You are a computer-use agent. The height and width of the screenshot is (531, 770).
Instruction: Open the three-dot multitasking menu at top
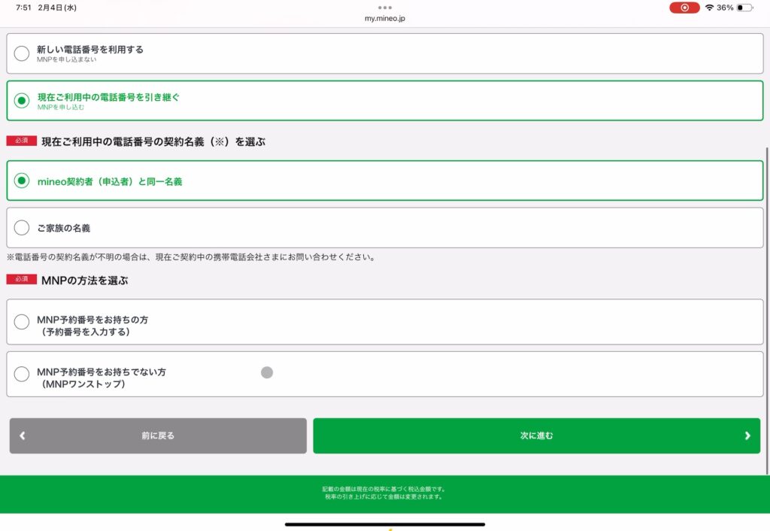click(x=385, y=8)
